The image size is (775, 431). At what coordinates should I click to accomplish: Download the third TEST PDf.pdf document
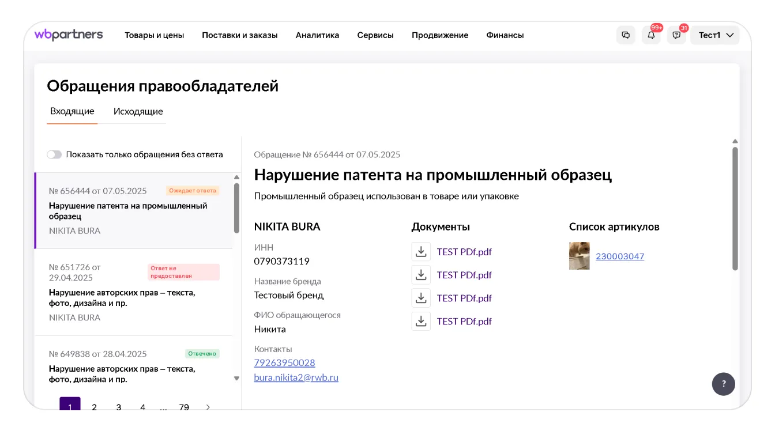click(x=421, y=298)
